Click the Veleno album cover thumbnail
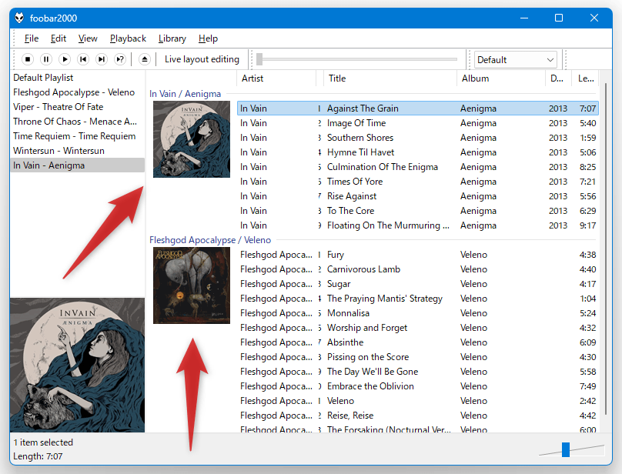This screenshot has width=622, height=474. (192, 285)
